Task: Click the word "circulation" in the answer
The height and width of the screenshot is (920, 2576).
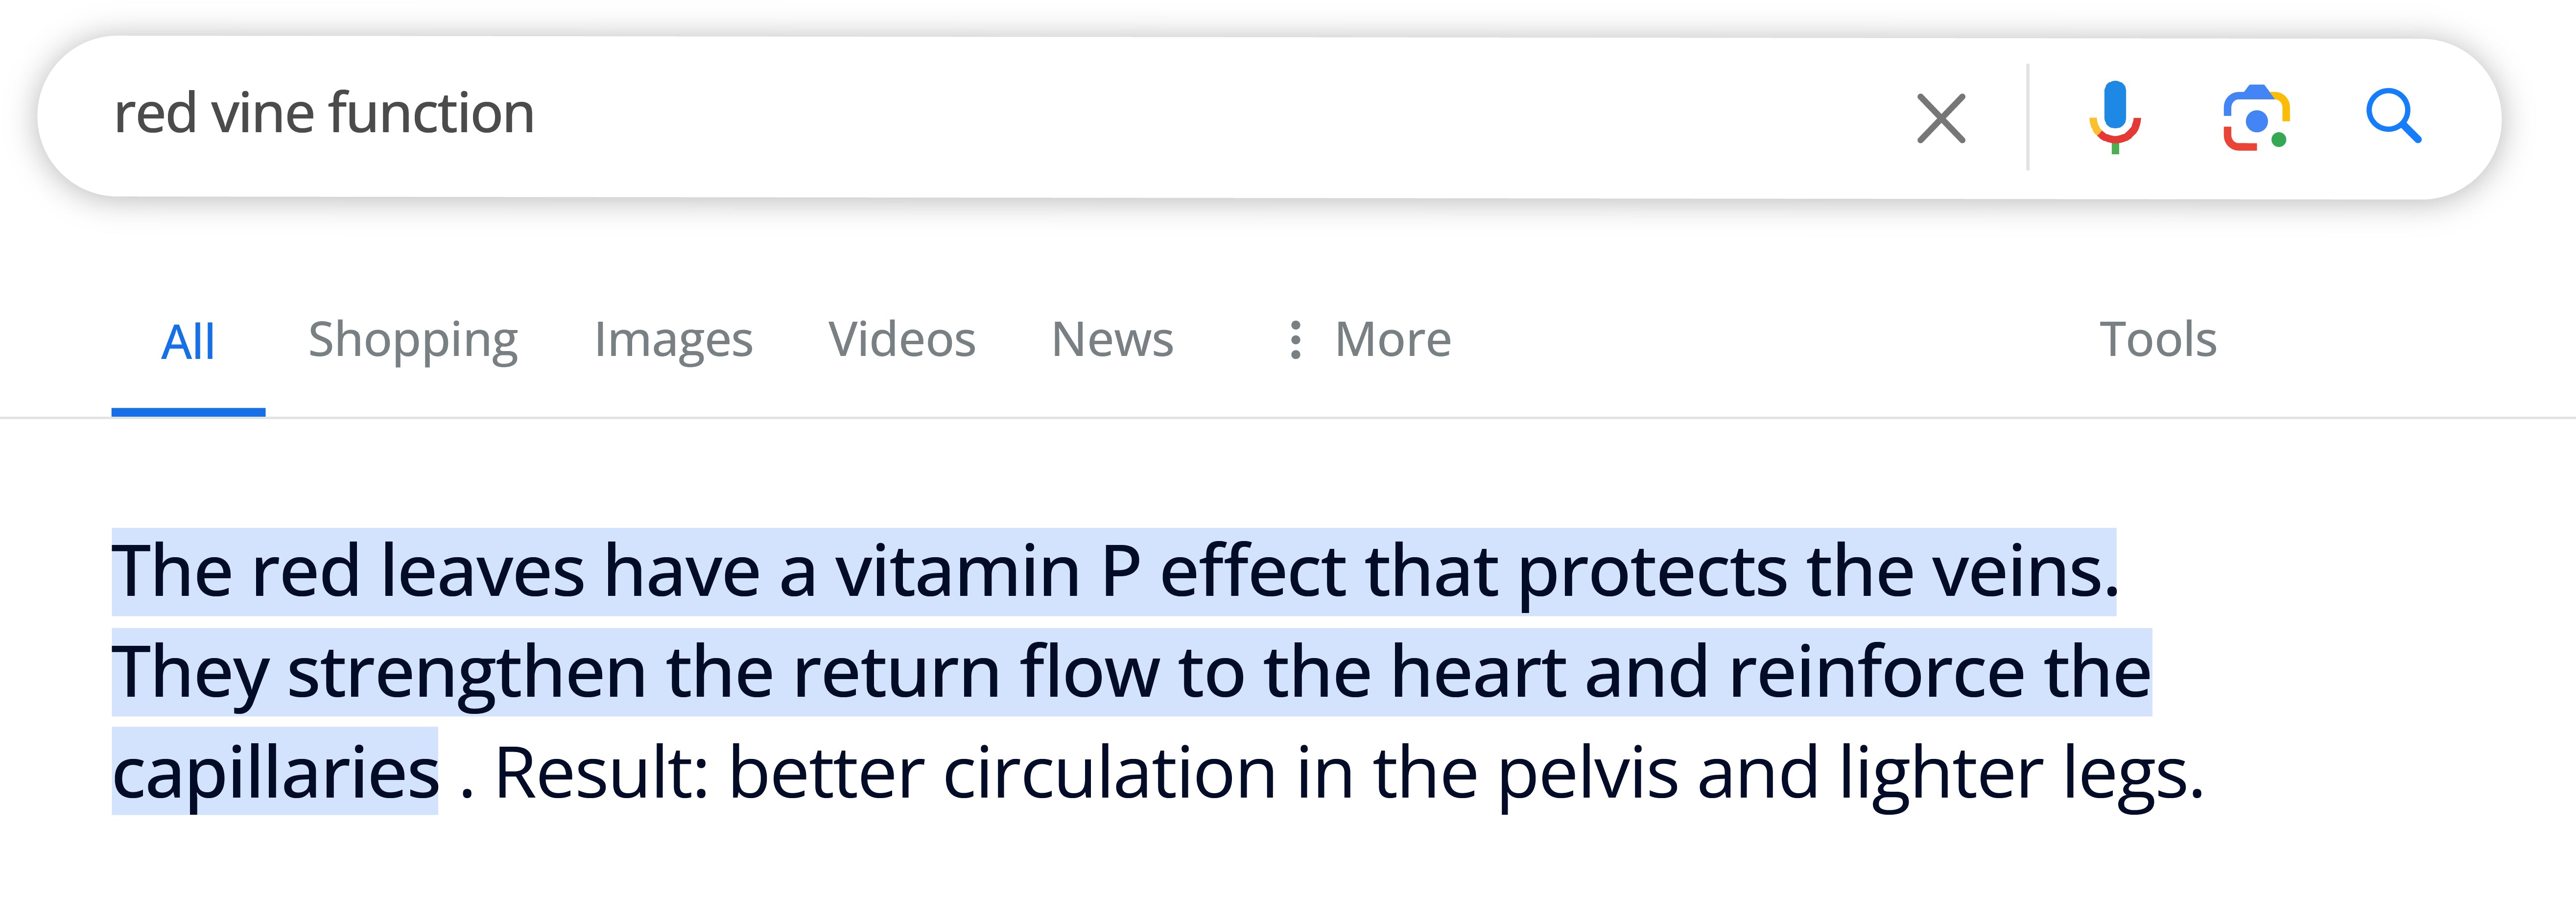Action: (x=1109, y=773)
